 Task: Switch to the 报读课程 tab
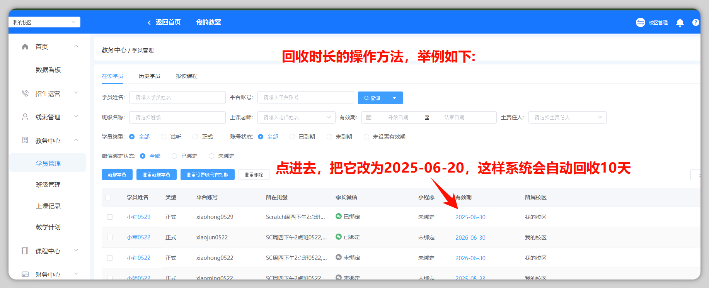[186, 76]
